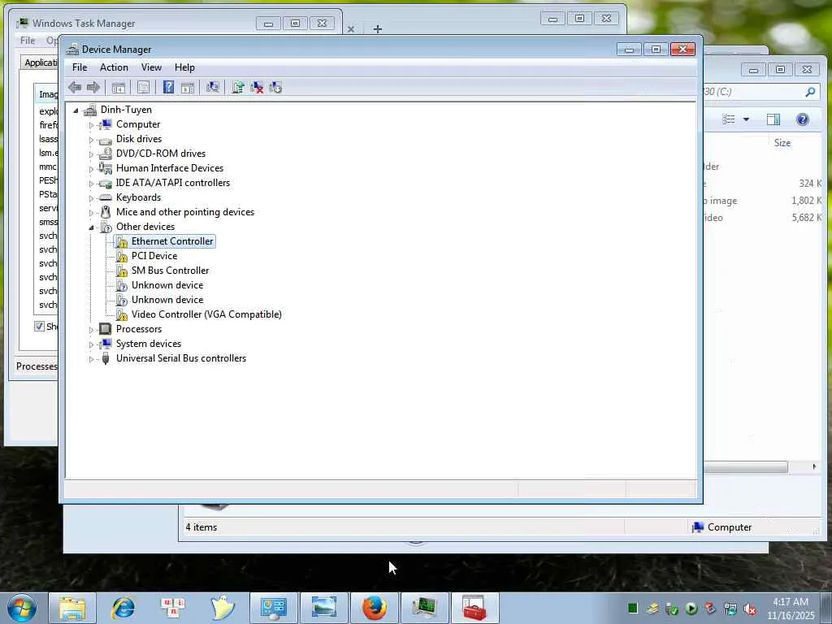Screen dimensions: 832x624
Task: Click the Explorer help question-mark icon
Action: pyautogui.click(x=802, y=119)
